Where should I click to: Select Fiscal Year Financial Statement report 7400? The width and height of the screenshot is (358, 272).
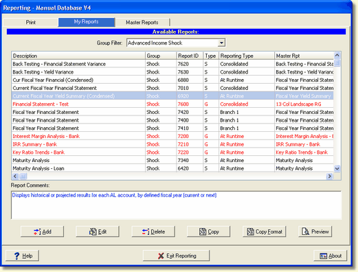click(x=172, y=120)
